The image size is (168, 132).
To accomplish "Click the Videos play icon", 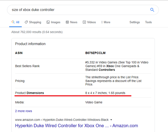I will tap(84, 22).
